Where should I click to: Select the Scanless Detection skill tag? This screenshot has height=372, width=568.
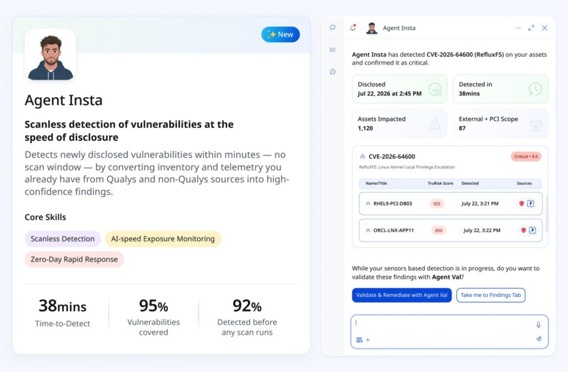[x=63, y=239]
